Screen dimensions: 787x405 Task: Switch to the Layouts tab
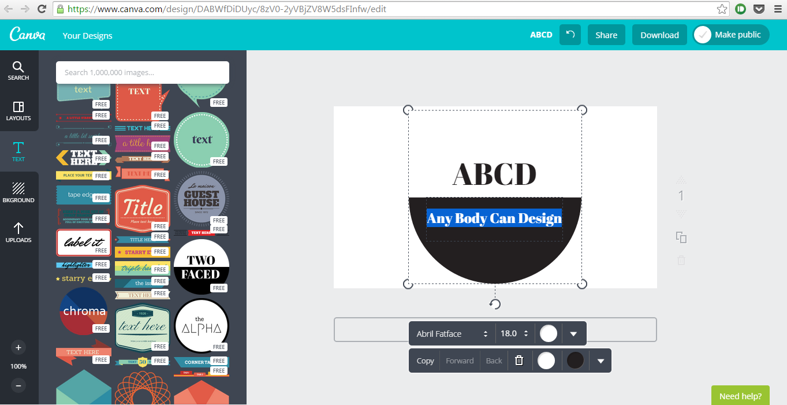pos(18,111)
